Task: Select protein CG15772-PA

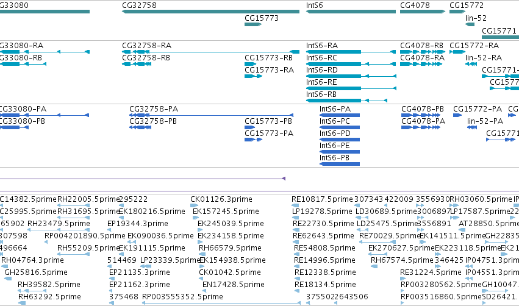Action: (457, 115)
